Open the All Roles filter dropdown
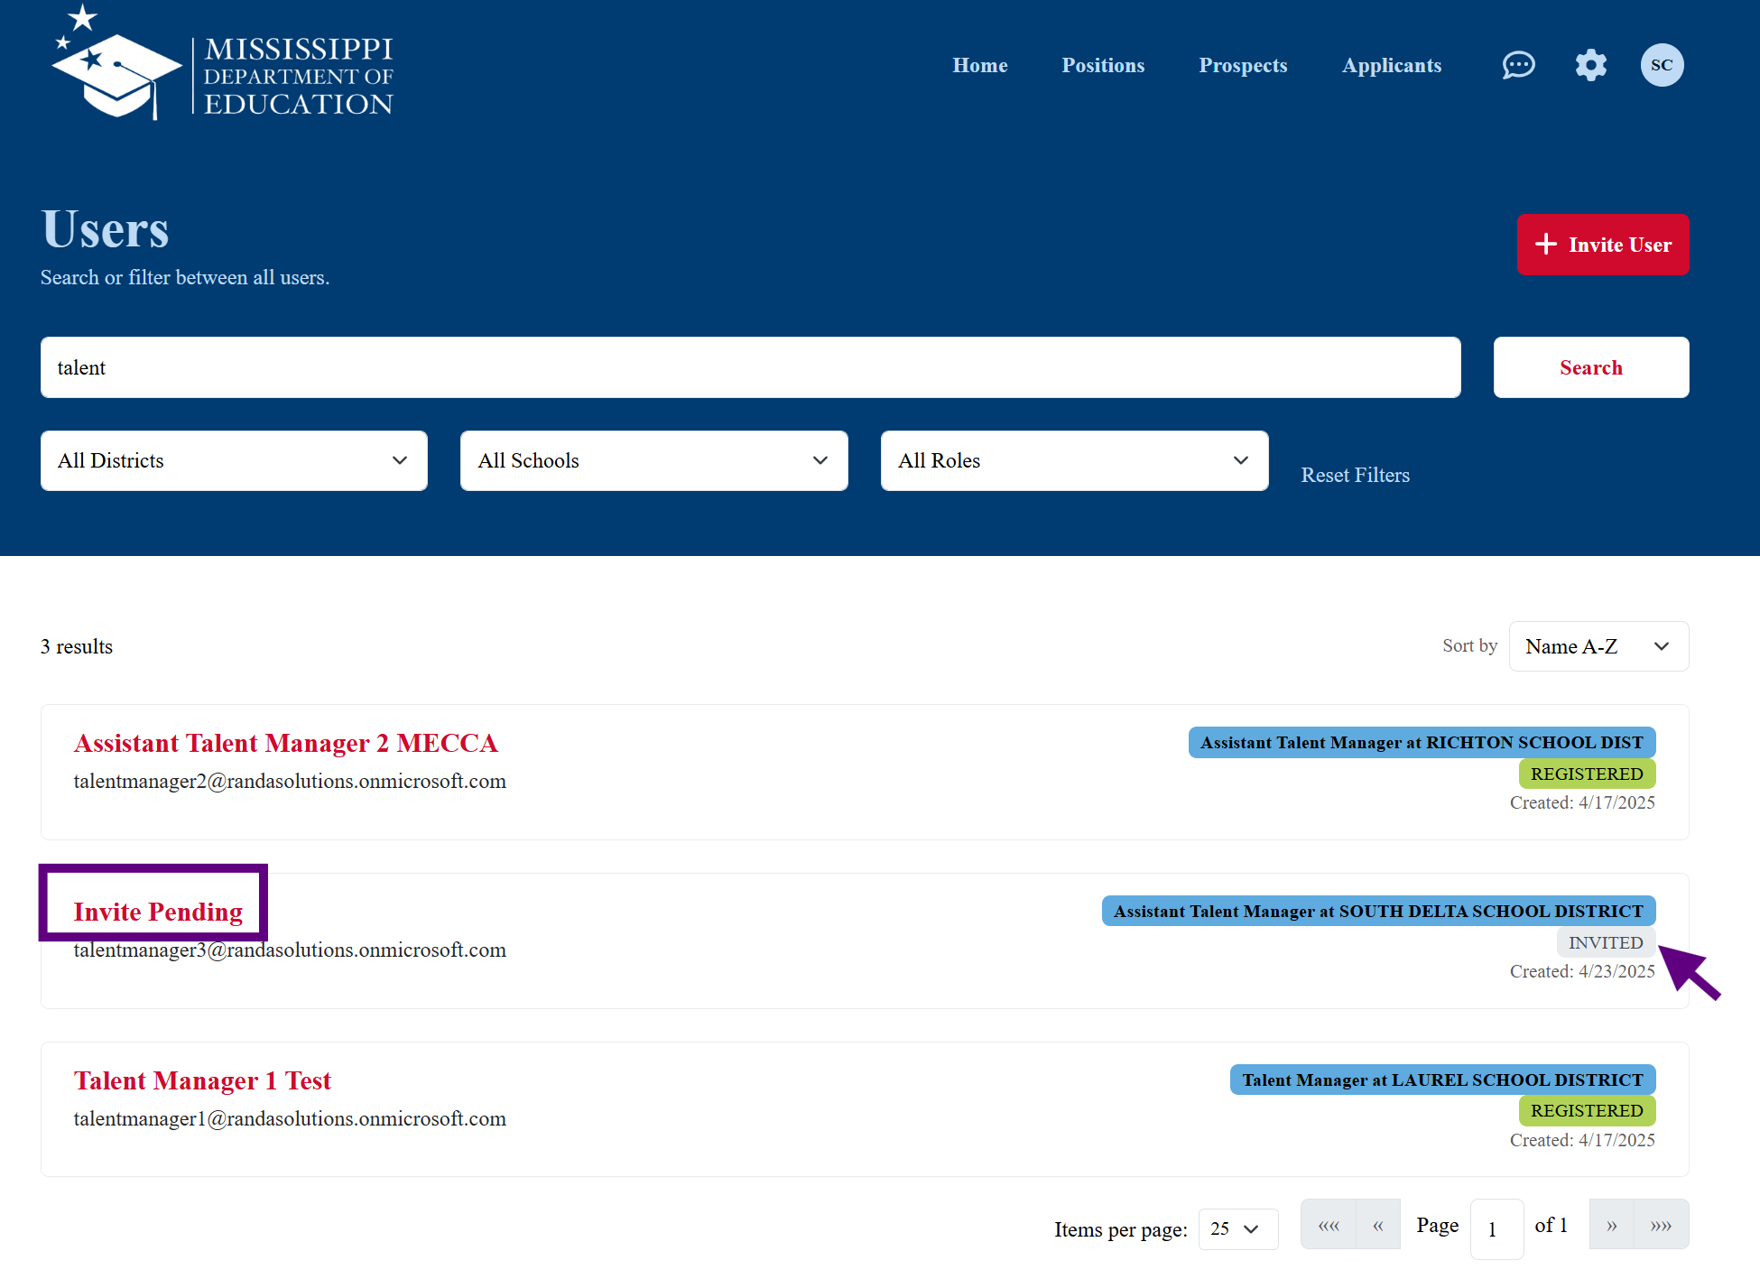 pyautogui.click(x=1074, y=460)
